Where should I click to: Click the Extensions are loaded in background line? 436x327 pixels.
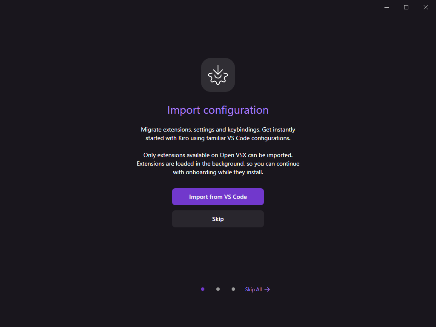[191, 164]
